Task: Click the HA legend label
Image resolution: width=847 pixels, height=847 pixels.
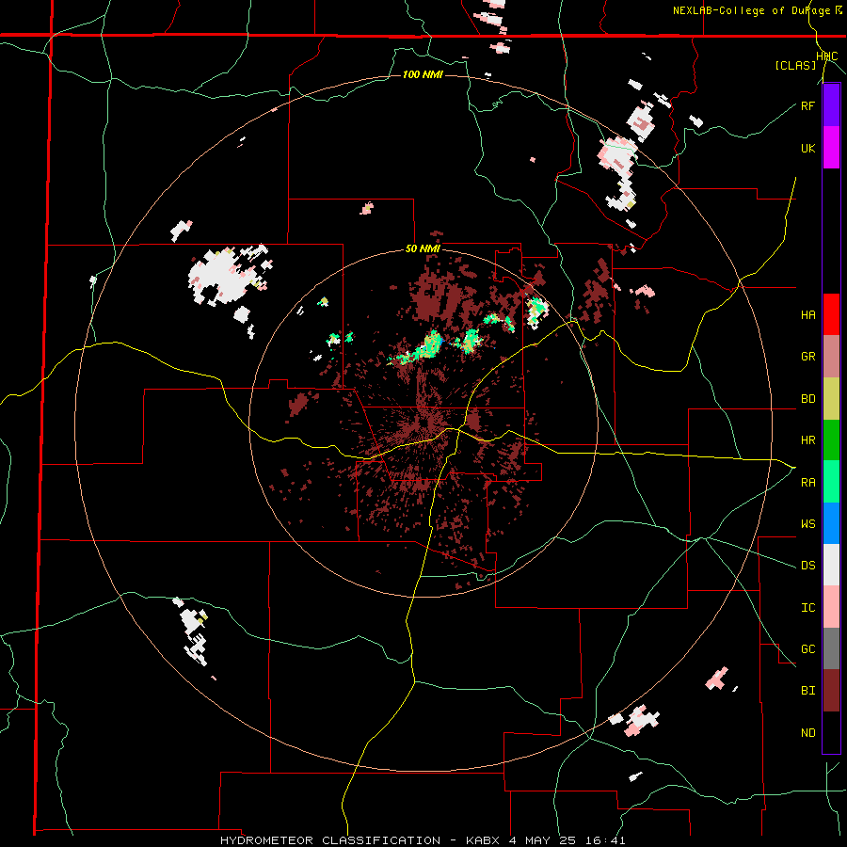Action: 807,315
